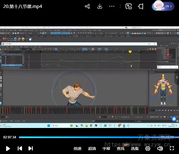
Task: Toggle fullscreen mode
Action: [x=172, y=149]
